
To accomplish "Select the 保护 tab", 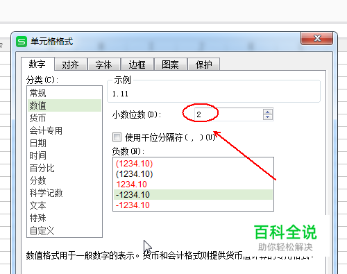I will (203, 65).
